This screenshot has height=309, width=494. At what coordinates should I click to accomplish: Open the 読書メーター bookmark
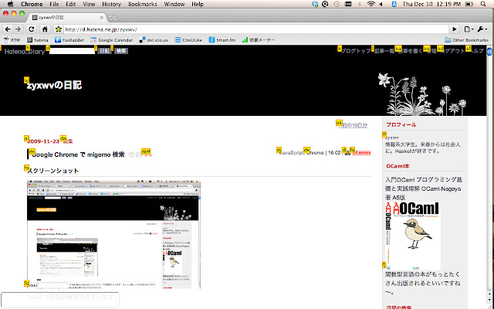[259, 40]
